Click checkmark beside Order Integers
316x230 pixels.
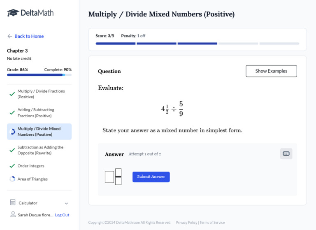click(12, 166)
